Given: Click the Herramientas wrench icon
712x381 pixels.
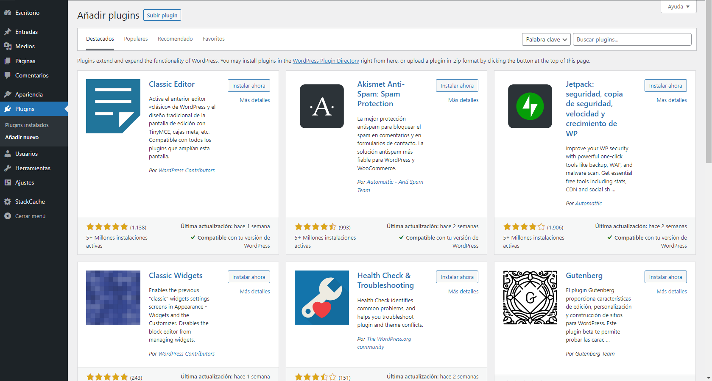Looking at the screenshot, I should tap(8, 168).
